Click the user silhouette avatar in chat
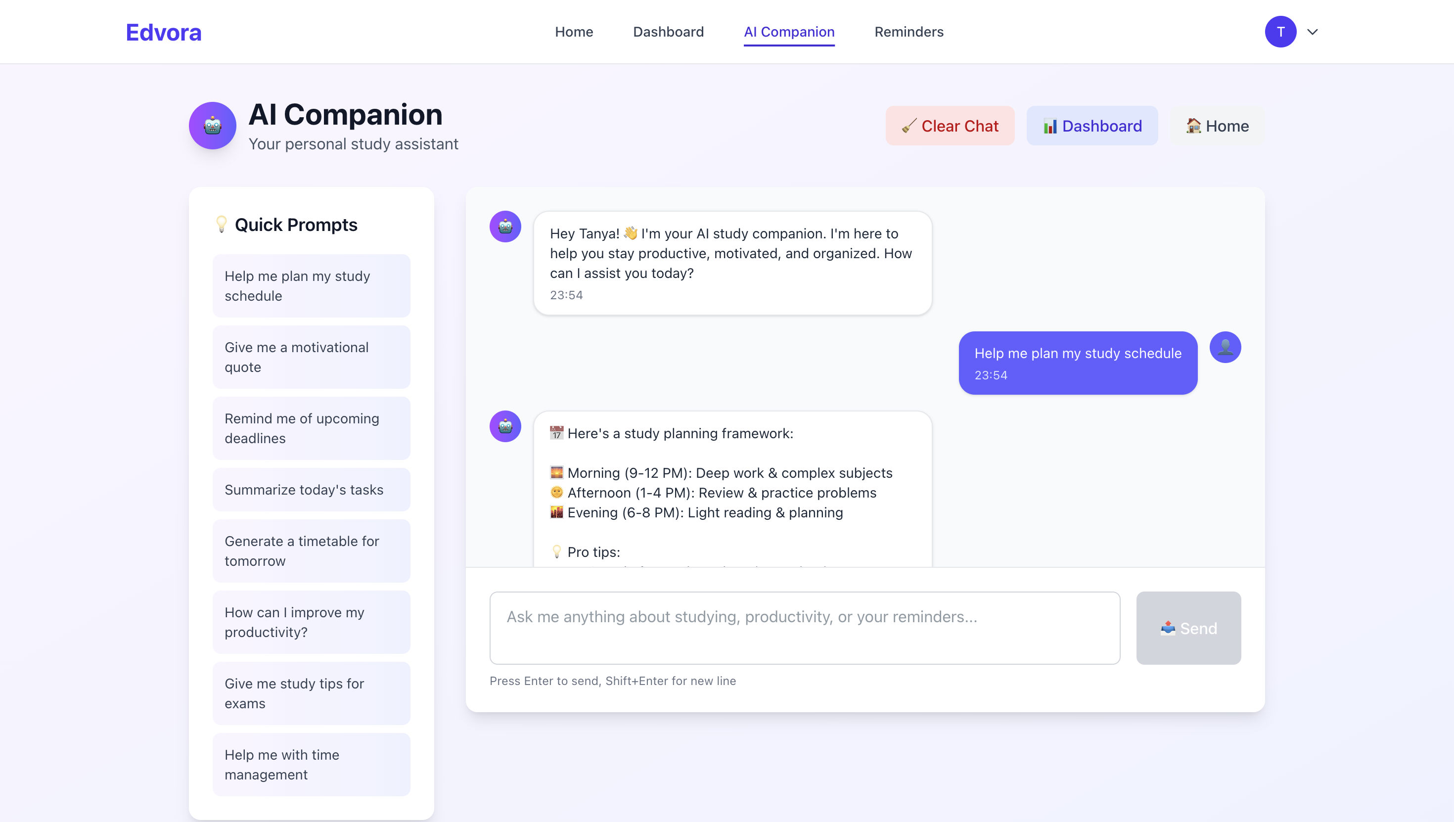The image size is (1454, 822). pos(1225,347)
